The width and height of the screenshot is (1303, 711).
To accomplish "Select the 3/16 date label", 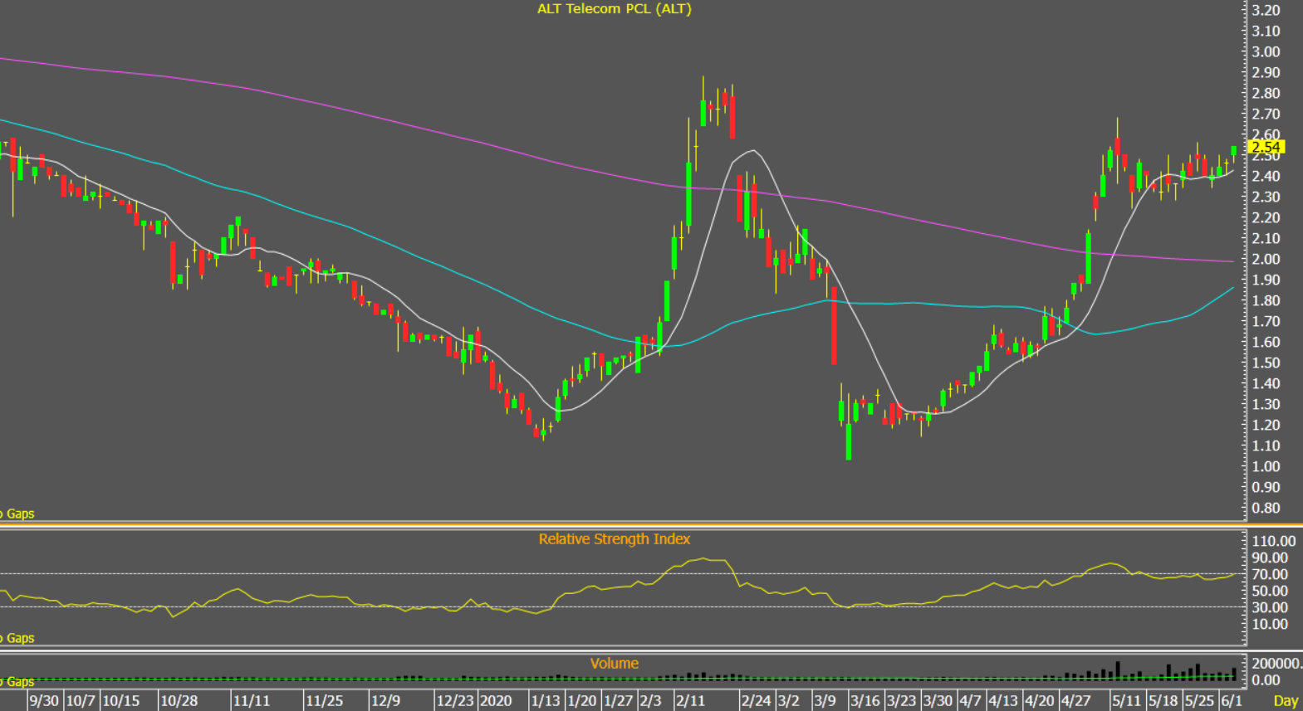I will pyautogui.click(x=865, y=701).
